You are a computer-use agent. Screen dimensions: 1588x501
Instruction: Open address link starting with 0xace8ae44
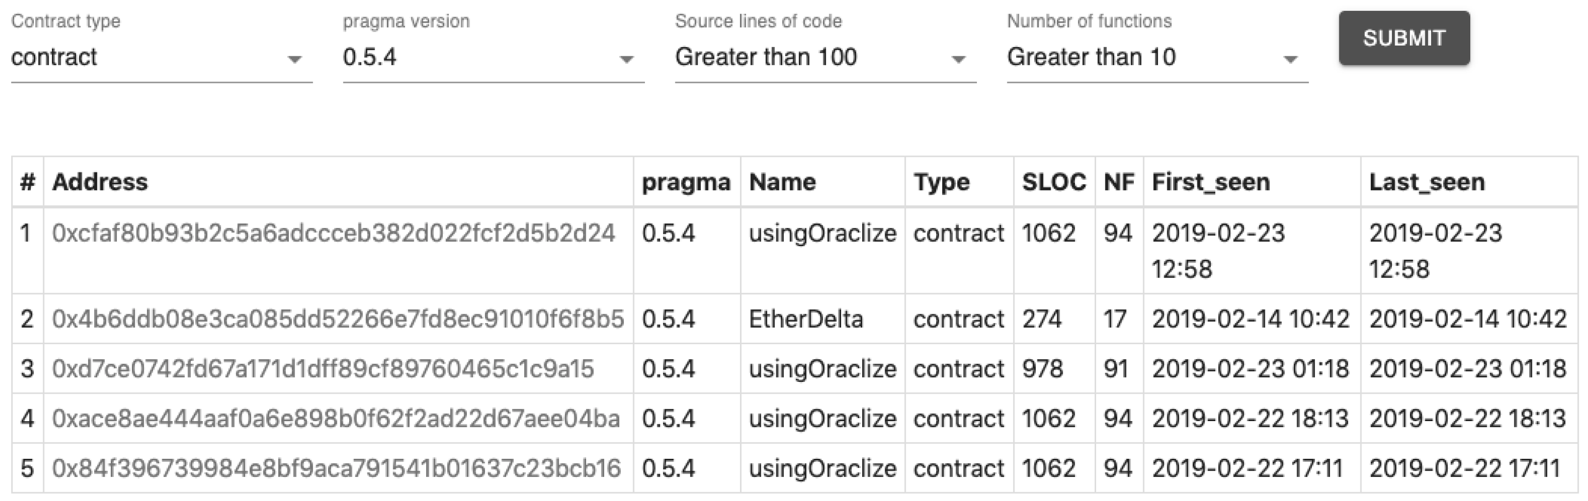click(335, 419)
